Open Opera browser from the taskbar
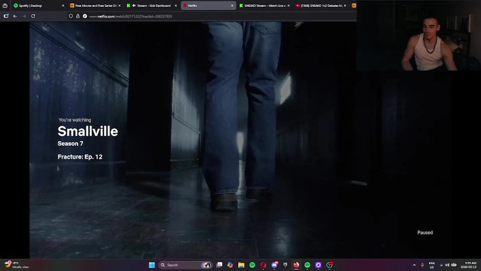The image size is (481, 271). 263,265
